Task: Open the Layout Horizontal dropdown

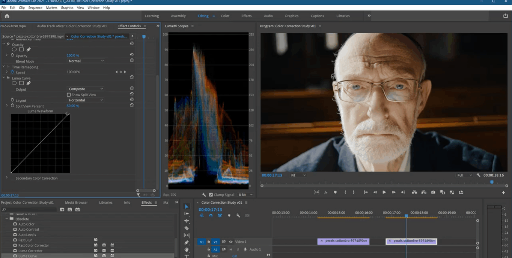Action: click(86, 100)
